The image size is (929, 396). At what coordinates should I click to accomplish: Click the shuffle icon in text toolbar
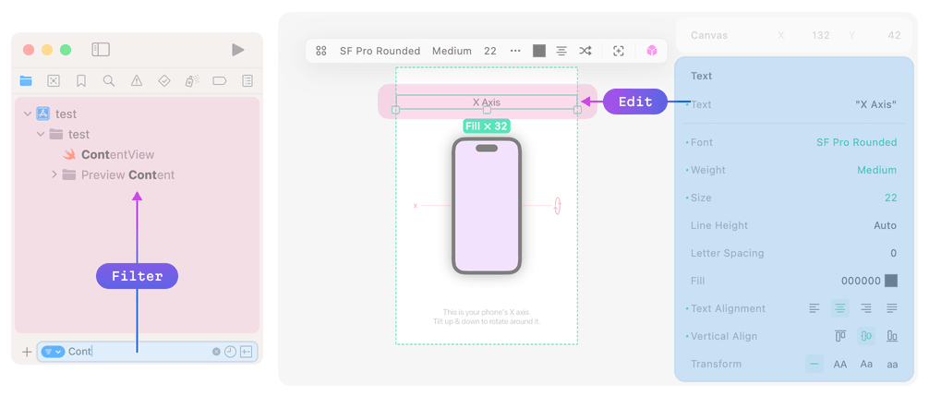[585, 51]
